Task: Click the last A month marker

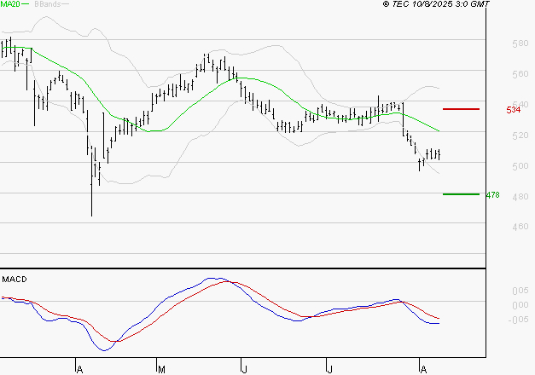Action: (x=423, y=370)
